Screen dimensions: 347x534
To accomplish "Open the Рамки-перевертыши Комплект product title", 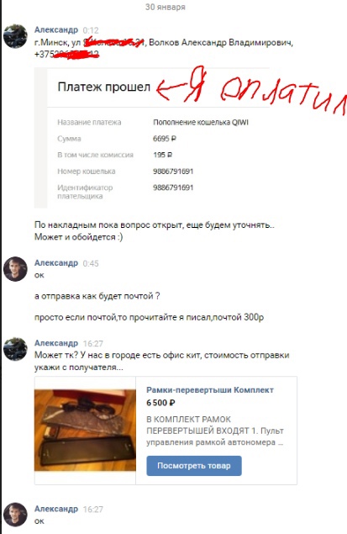I will 210,390.
